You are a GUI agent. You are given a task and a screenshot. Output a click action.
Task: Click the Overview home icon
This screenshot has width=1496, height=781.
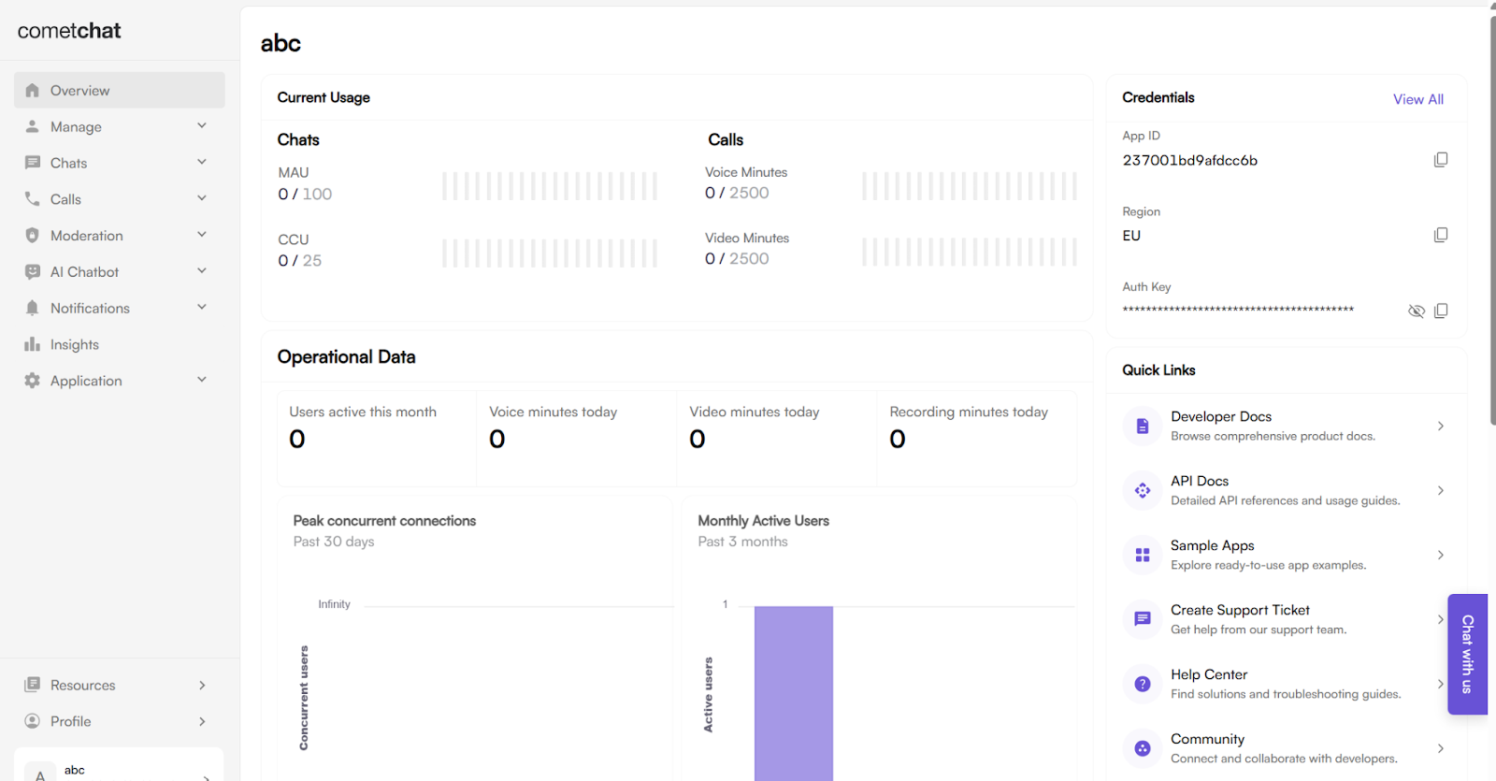pos(32,91)
